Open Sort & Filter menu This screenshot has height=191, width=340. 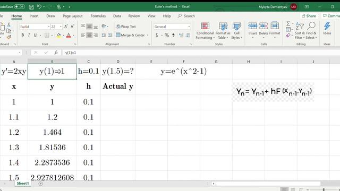coord(300,31)
